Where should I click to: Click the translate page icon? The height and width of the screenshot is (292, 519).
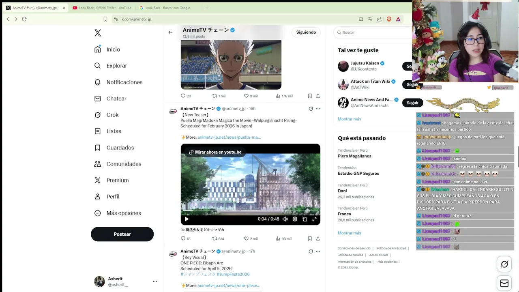point(370,19)
